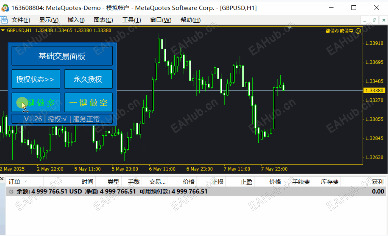Click the 1.33380 current price label
Image resolution: width=388 pixels, height=236 pixels.
click(374, 90)
